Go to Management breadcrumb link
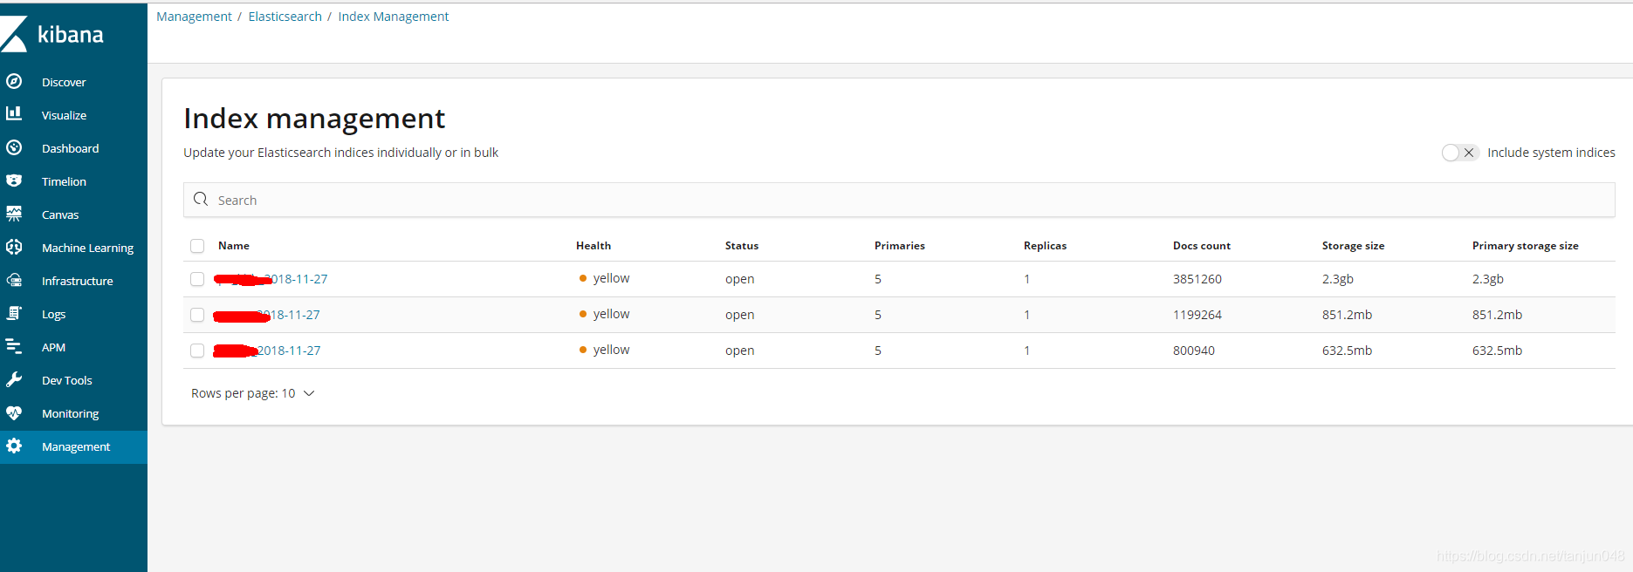 (194, 17)
